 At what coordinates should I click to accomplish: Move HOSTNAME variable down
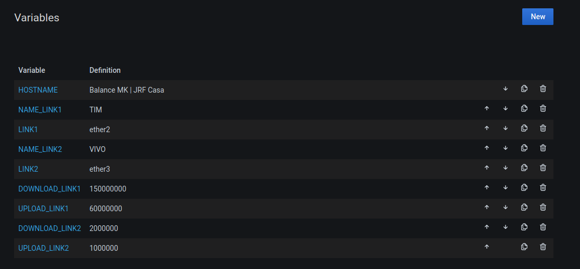coord(506,89)
